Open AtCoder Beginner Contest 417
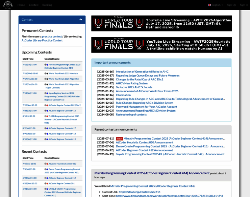250x197 pixels. click(x=62, y=128)
